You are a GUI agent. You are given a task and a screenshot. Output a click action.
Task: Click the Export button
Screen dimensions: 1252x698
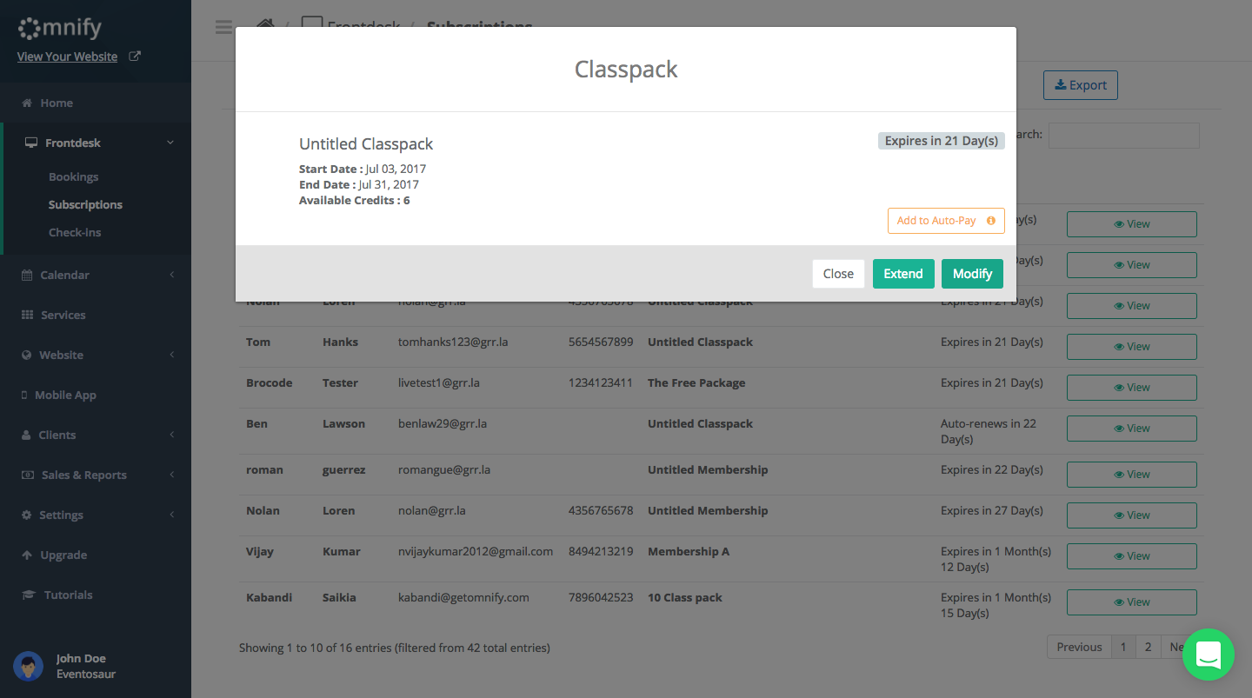(x=1081, y=85)
